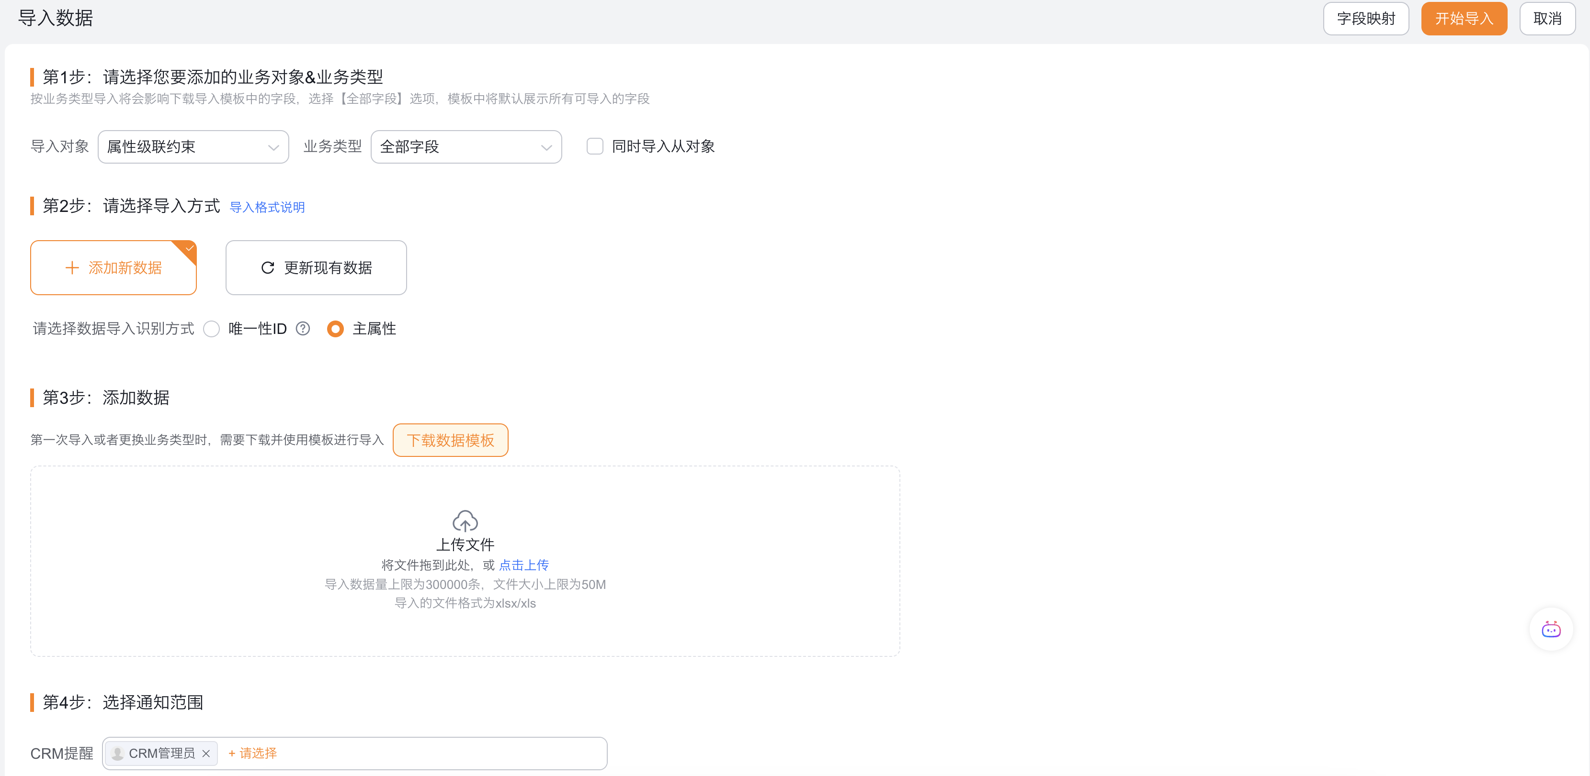Click the avatar icon in CRM管理员 tag
Screen dimensions: 1590x776
coord(118,753)
